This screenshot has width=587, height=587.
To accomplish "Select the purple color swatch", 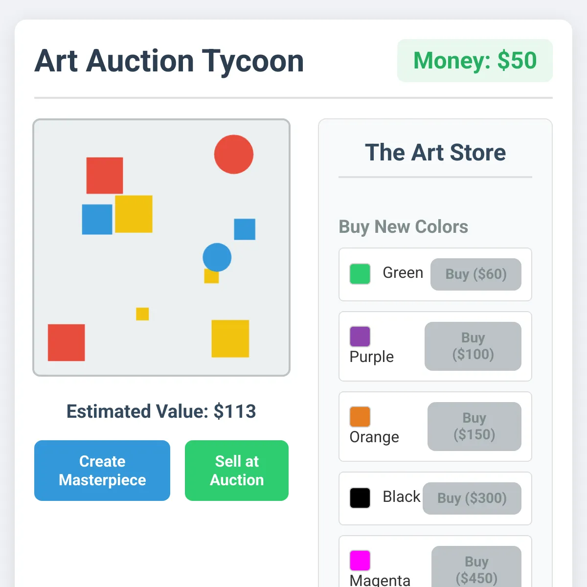I will coord(360,337).
